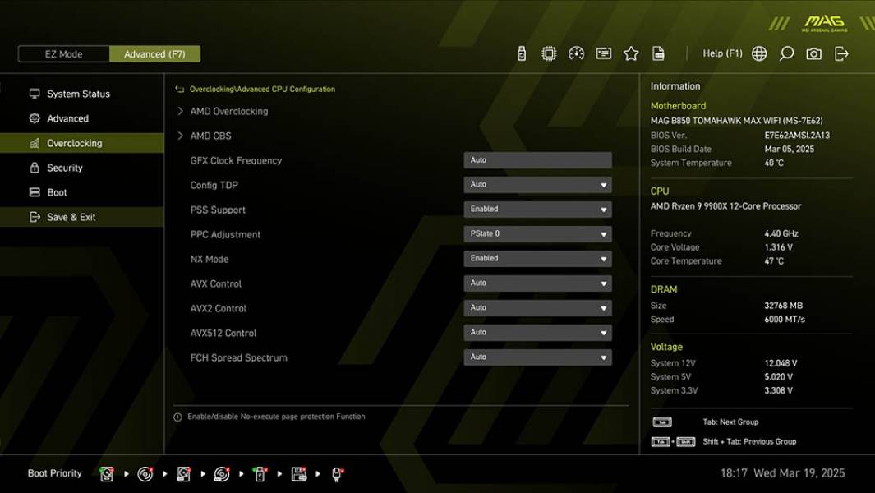Click the MAG B850 TOMAHAWK MAX WIFI text

coord(736,121)
